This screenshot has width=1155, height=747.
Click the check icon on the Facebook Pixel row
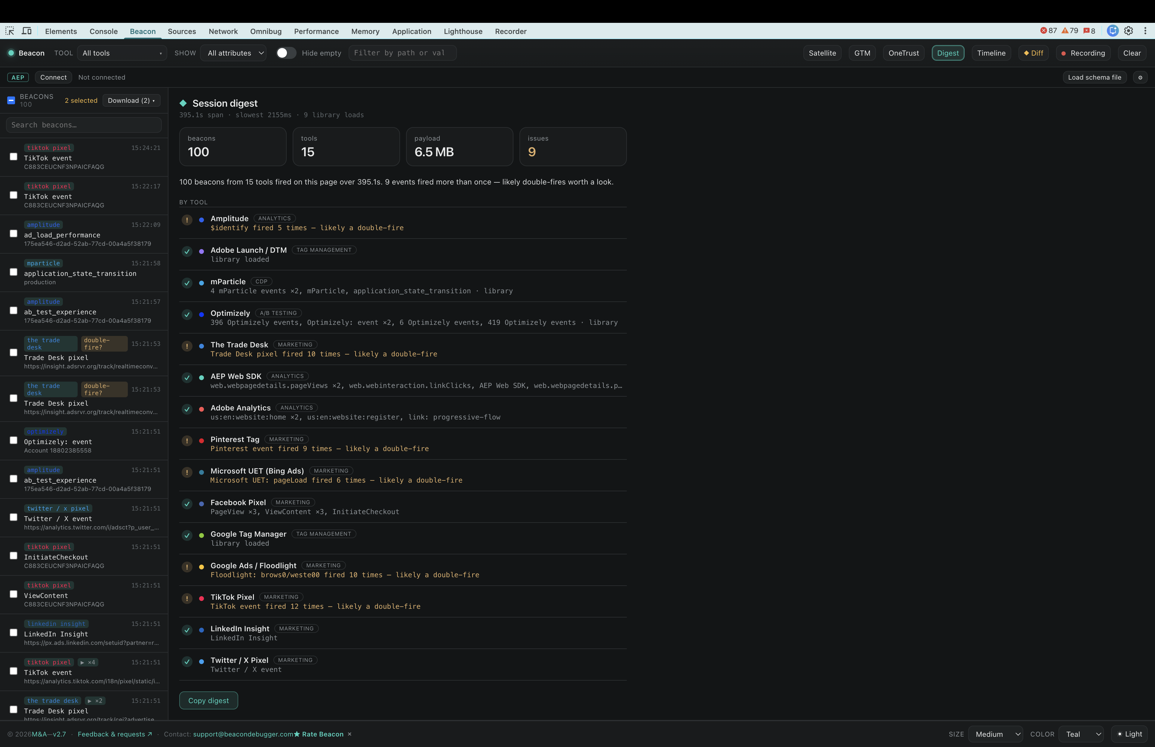coord(187,504)
